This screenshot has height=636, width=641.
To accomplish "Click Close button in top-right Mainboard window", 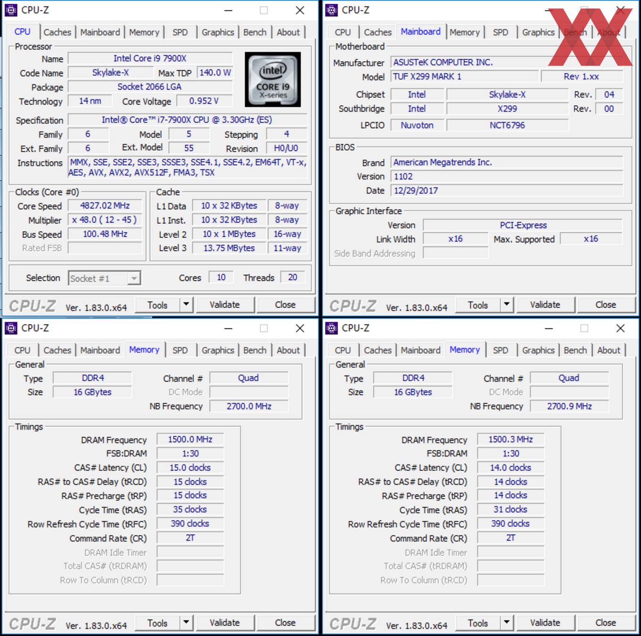I will click(x=606, y=305).
